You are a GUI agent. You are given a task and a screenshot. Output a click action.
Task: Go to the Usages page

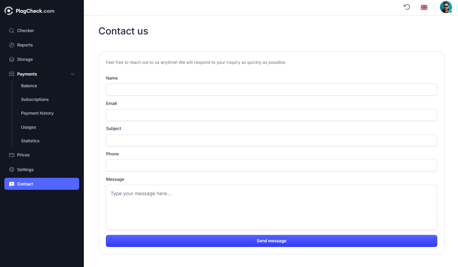click(x=28, y=127)
